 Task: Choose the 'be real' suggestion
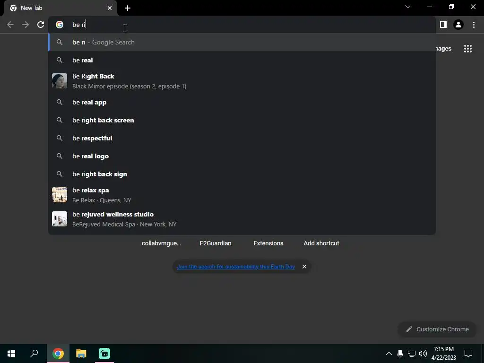point(242,60)
